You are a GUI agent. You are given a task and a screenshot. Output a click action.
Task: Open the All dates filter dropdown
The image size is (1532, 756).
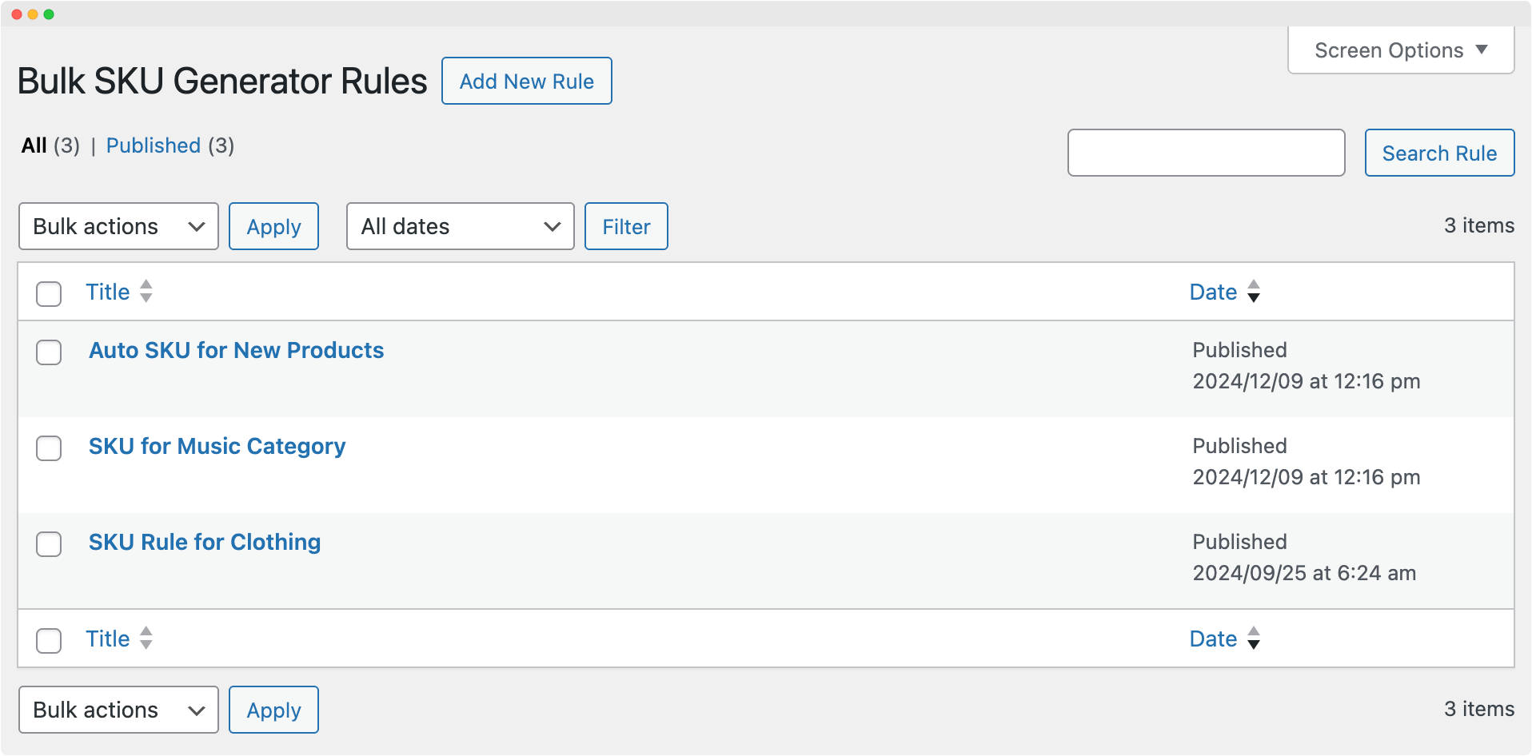point(460,226)
